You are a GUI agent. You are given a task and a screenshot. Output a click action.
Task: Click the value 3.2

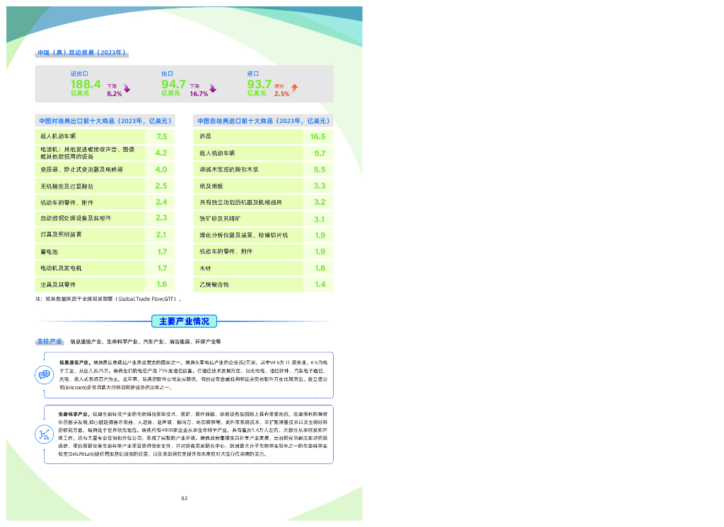point(320,202)
